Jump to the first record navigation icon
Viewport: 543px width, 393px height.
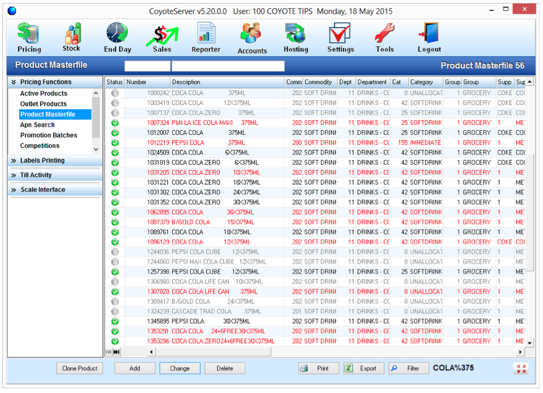point(109,352)
